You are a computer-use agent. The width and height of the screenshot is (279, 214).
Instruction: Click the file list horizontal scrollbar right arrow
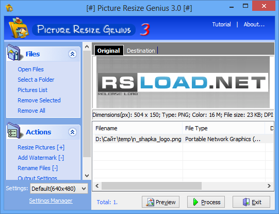coord(269,186)
